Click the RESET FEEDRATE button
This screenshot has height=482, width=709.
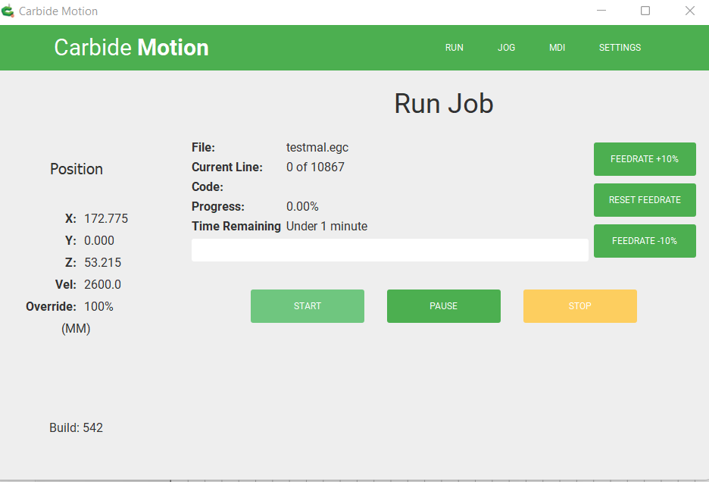click(645, 199)
